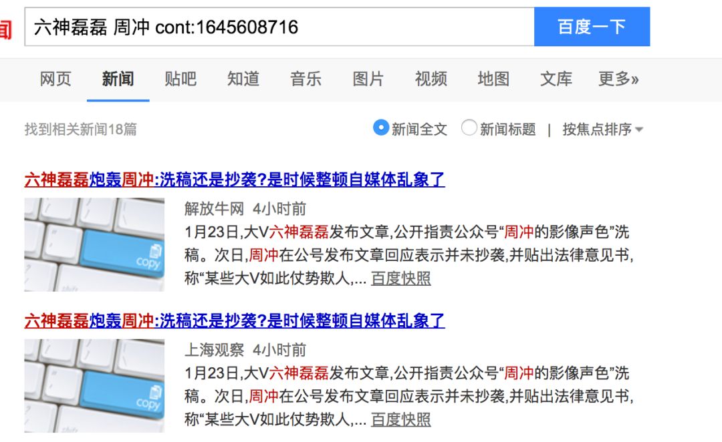Open 百度快照 for the 解放牛网 result
The image size is (722, 442).
[400, 278]
